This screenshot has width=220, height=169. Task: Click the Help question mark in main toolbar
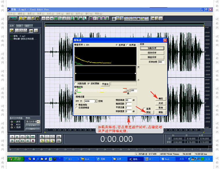coord(161,19)
